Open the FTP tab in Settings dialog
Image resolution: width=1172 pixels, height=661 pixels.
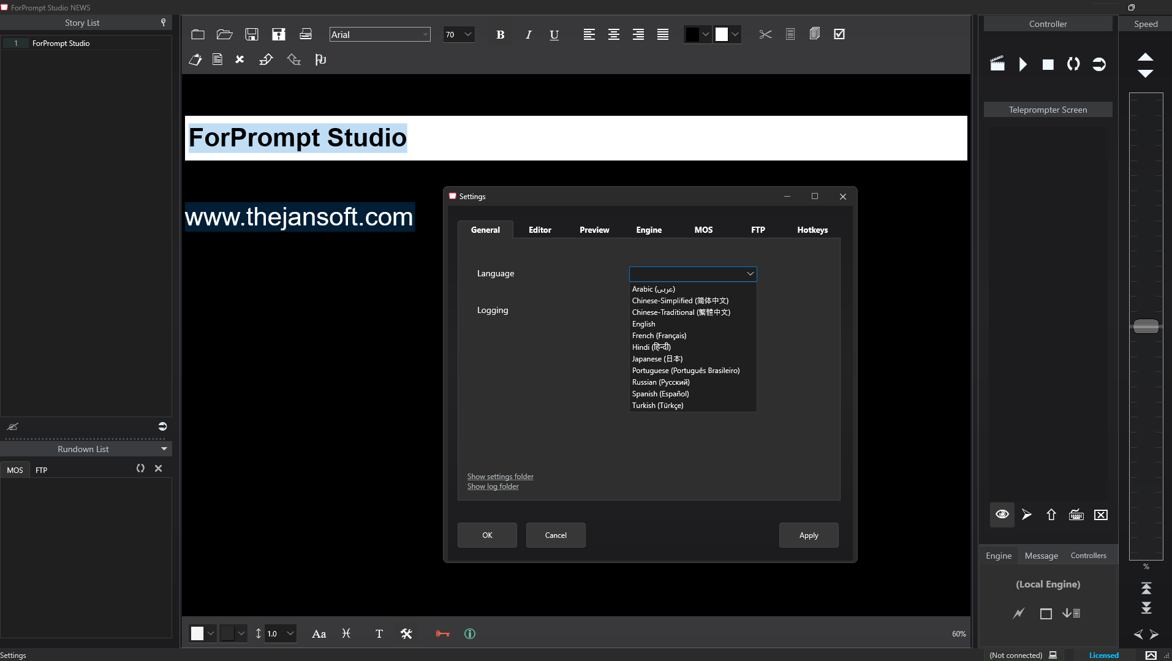pos(758,230)
